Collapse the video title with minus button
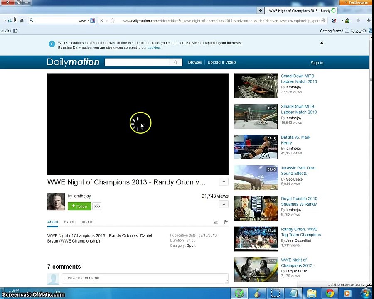 (224, 182)
